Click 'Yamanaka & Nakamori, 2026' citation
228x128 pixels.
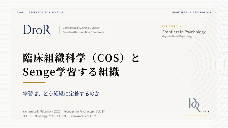tap(42, 111)
